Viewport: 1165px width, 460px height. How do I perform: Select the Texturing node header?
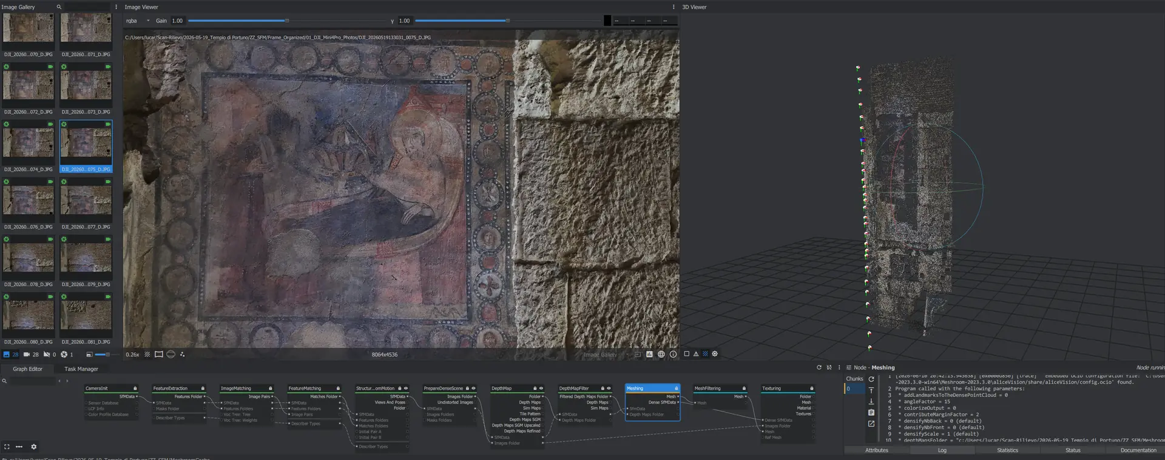(x=788, y=388)
